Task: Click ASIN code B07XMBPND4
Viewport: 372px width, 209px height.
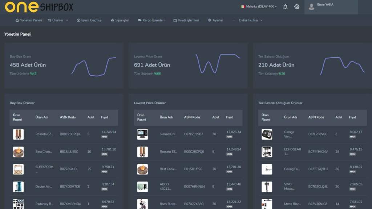Action: 70,204
